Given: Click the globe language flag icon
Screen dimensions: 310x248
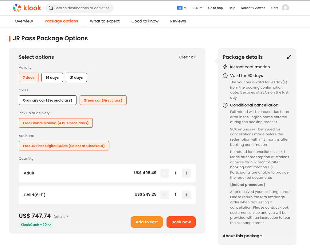Looking at the screenshot, I should point(180,8).
